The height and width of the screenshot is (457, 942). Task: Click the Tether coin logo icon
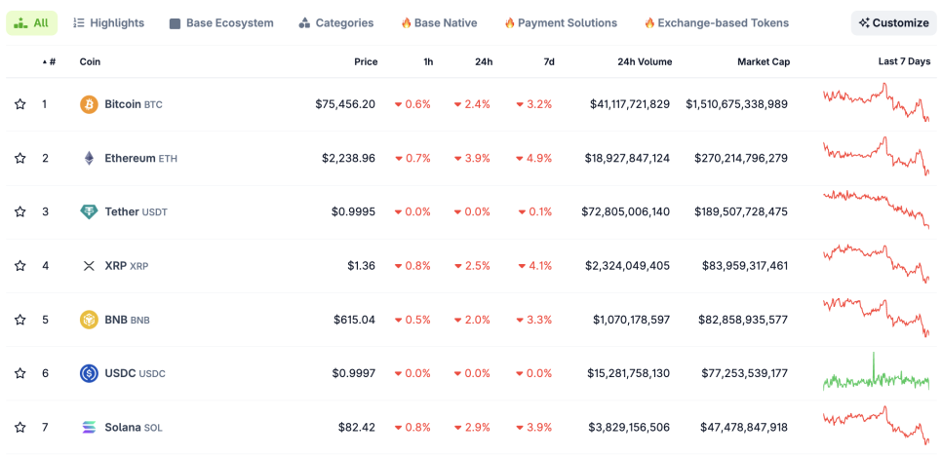coord(89,211)
